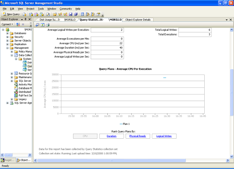Click the Properties Window toolbar icon
234x169 pixels.
tap(98, 14)
